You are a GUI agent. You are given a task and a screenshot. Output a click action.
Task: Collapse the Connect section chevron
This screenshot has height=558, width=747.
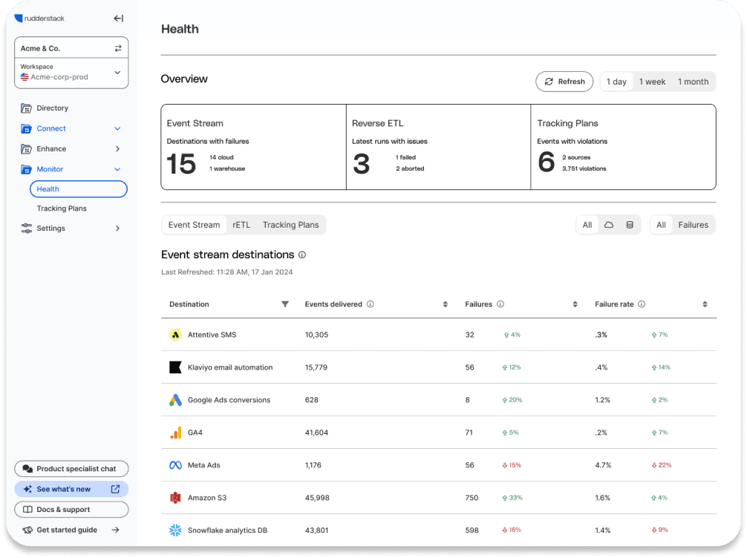117,128
